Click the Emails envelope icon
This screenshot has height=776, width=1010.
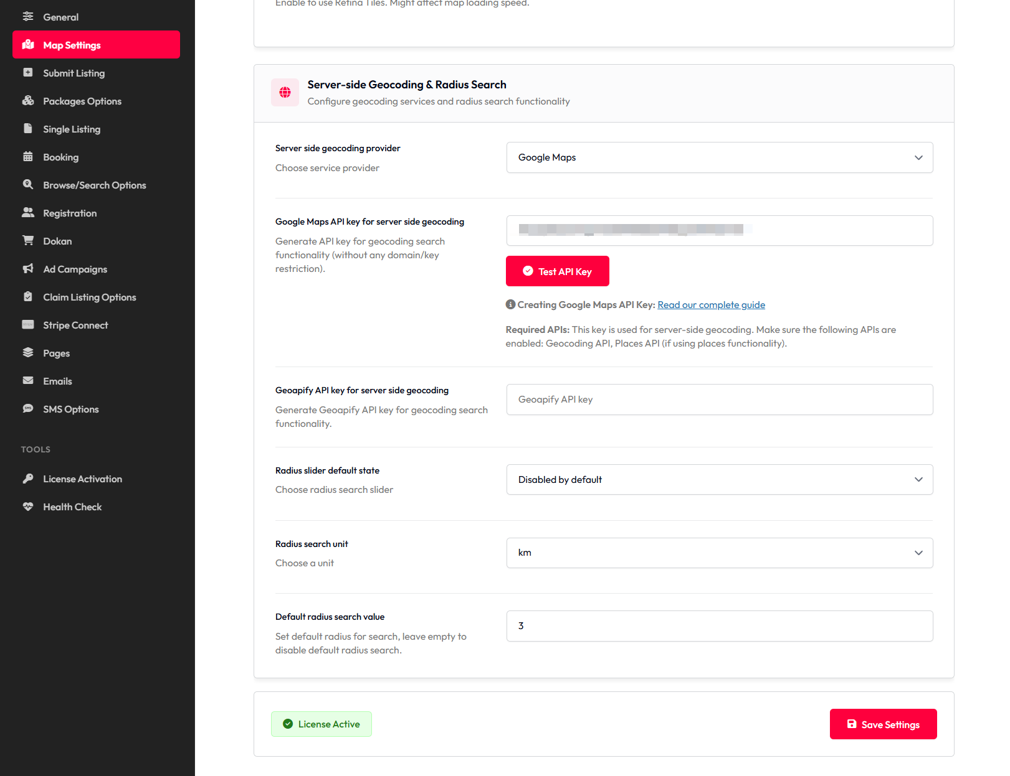pyautogui.click(x=28, y=381)
